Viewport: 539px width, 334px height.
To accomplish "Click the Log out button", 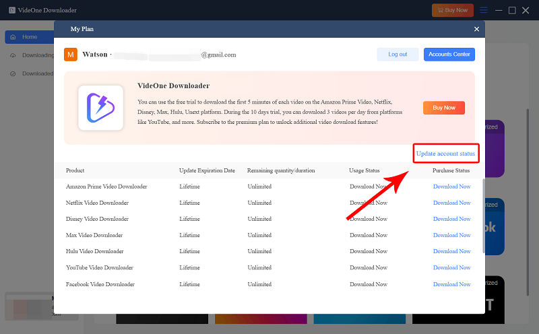I will (x=398, y=55).
